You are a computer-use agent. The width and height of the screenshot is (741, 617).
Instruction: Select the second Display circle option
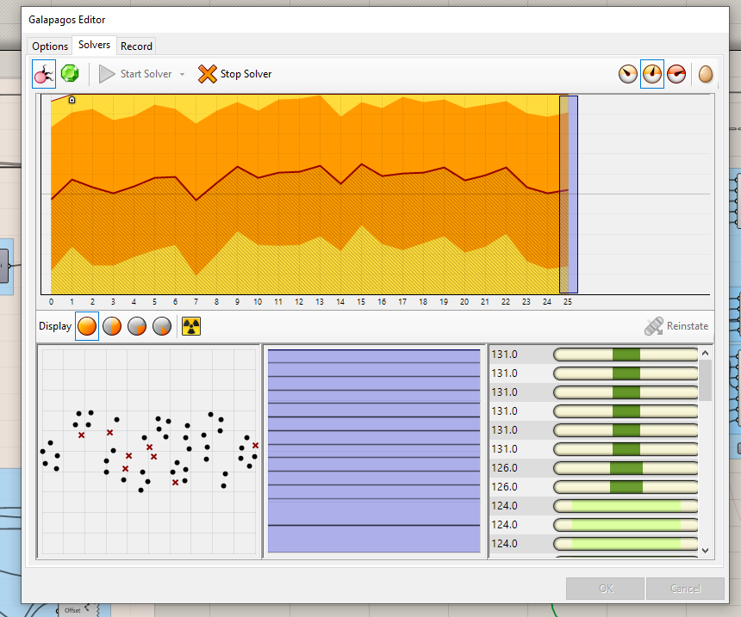tap(112, 327)
